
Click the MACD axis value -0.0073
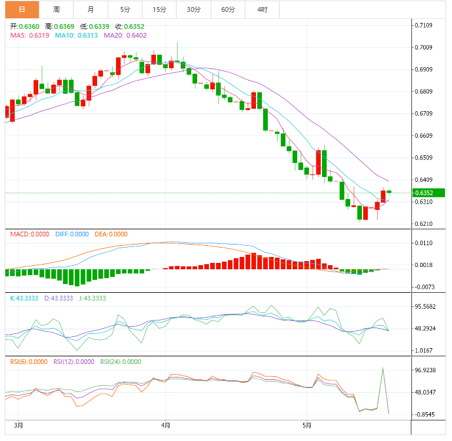point(424,287)
